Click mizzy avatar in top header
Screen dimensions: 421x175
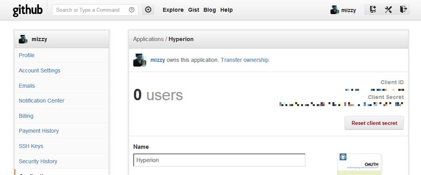[334, 10]
